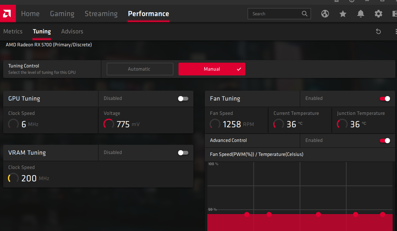397x231 pixels.
Task: Click 'Select the level of tuning for this GPU'
Action: pyautogui.click(x=42, y=72)
